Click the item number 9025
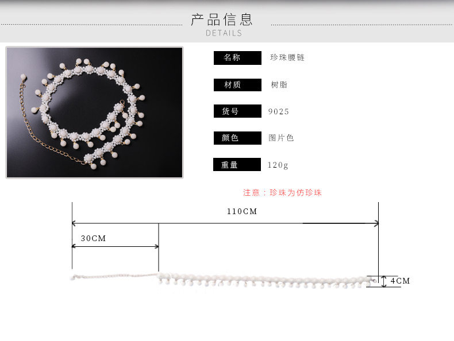Screen dimensions: 454x341 click(x=279, y=111)
